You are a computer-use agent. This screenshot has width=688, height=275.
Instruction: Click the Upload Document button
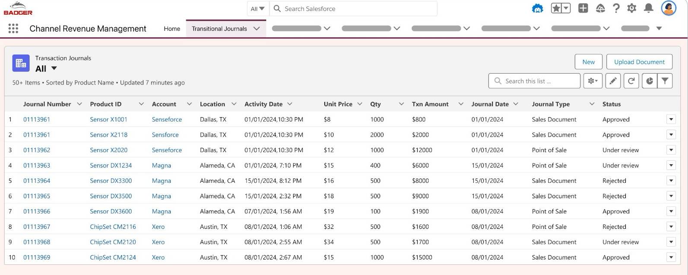click(639, 62)
